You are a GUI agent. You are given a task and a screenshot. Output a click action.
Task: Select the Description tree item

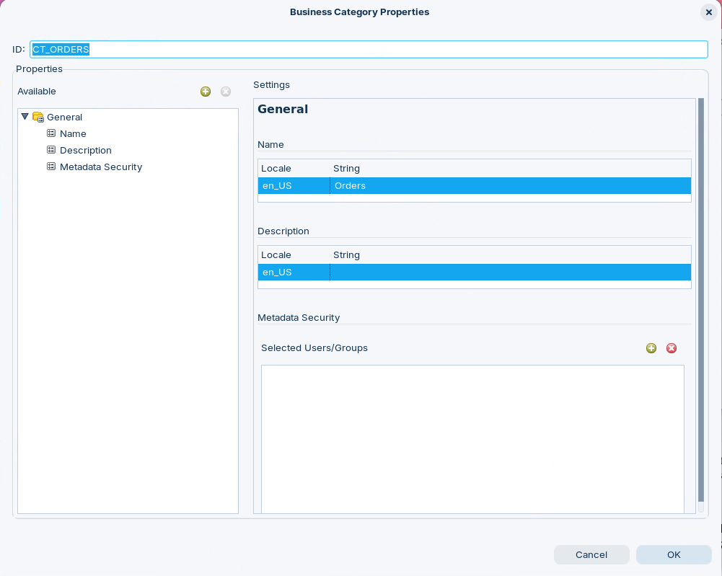(x=86, y=150)
